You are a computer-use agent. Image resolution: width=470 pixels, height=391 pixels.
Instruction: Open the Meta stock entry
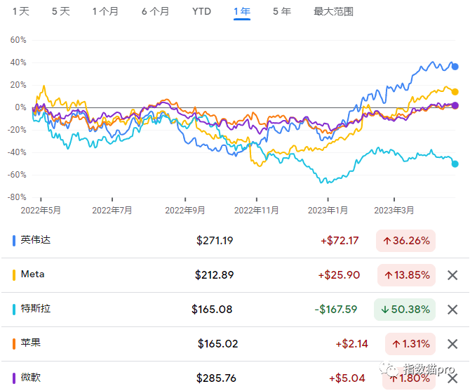tap(33, 274)
